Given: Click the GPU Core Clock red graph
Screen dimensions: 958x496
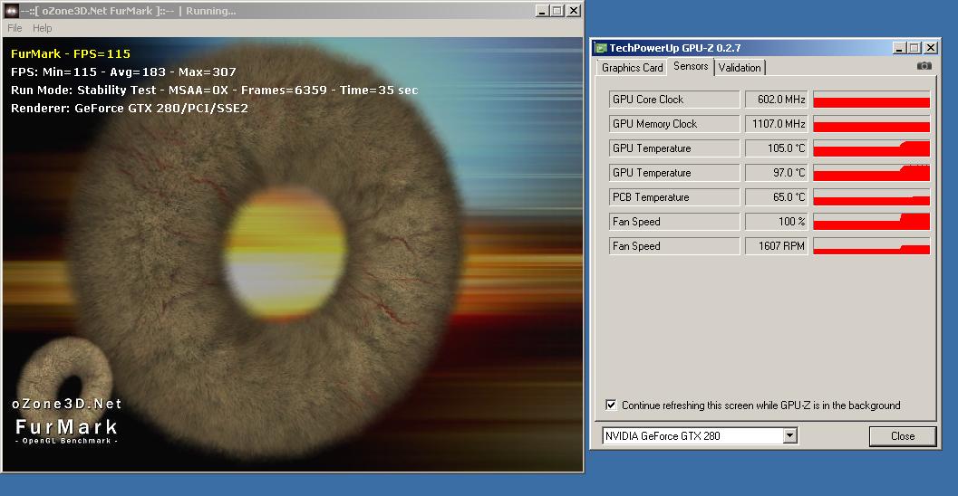Looking at the screenshot, I should 871,100.
